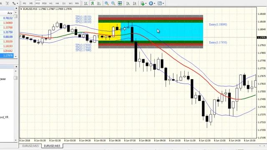This screenshot has height=150, width=267.
Task: Click Market Watch scrollbar up arrow
Action: 16,12
